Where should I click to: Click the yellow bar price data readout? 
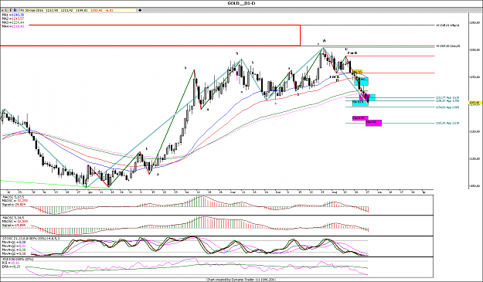[x=78, y=10]
